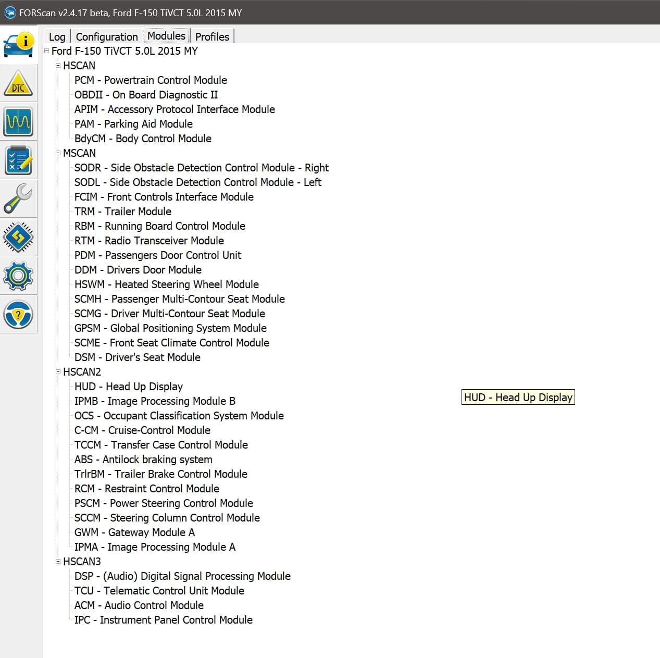Select DDM - Drivers Door Module
The width and height of the screenshot is (660, 658).
(138, 270)
